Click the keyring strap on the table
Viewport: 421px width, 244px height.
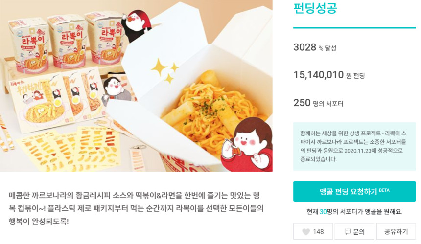click(x=138, y=158)
